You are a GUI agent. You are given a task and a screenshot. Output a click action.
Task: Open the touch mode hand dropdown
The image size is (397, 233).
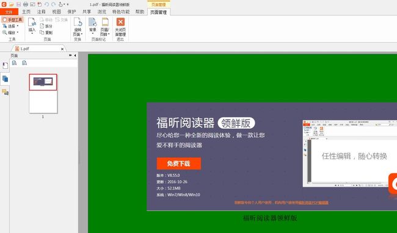[x=62, y=4]
